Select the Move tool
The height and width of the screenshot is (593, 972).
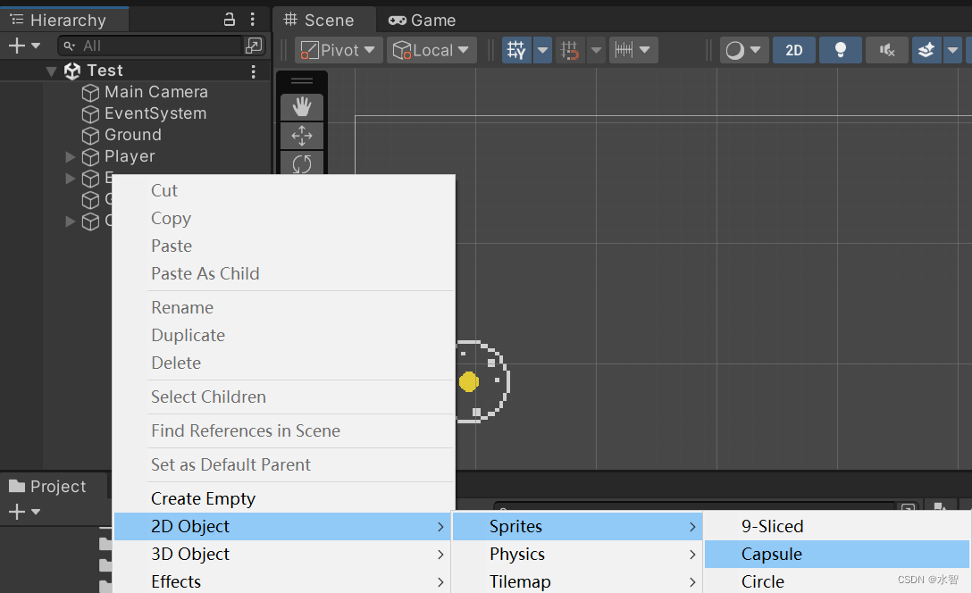pos(302,136)
